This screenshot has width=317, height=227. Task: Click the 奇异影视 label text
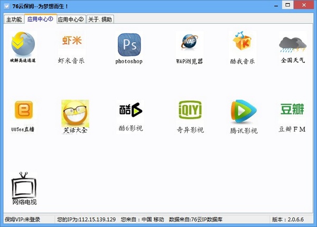pyautogui.click(x=190, y=130)
